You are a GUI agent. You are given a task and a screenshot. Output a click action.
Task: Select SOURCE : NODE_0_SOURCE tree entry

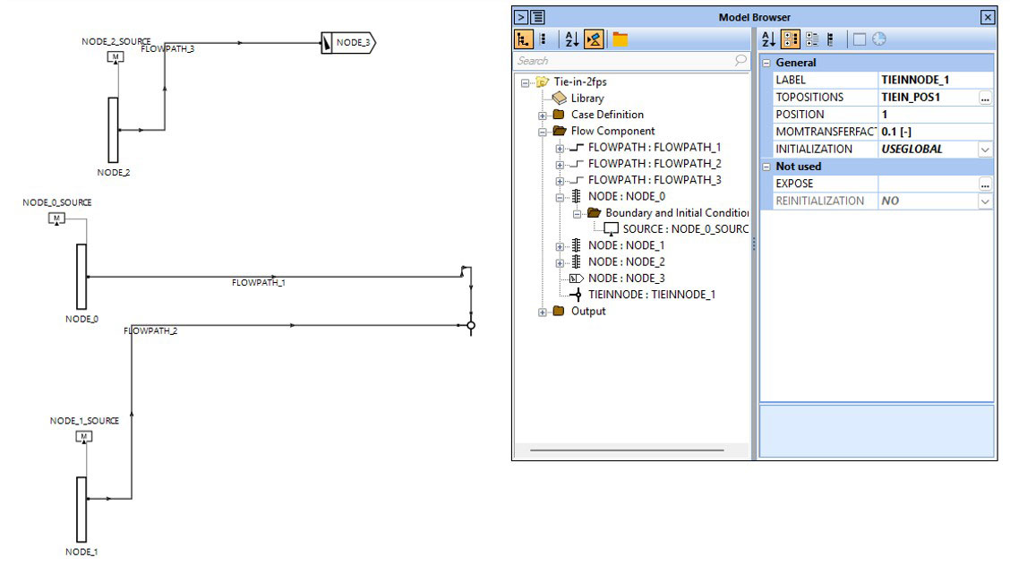[685, 229]
